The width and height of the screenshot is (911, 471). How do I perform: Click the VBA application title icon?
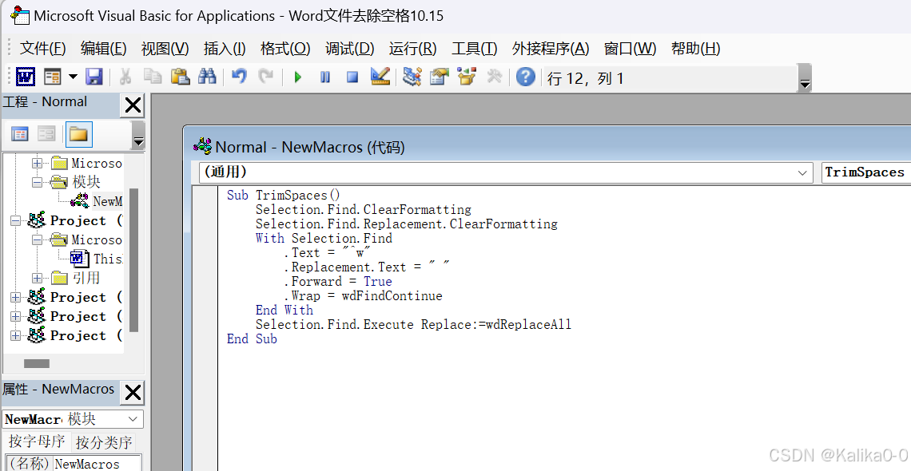[20, 15]
